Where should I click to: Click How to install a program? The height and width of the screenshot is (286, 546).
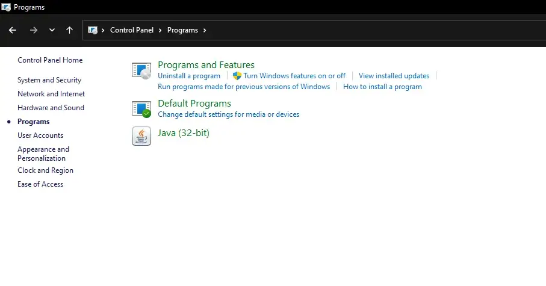(x=382, y=87)
